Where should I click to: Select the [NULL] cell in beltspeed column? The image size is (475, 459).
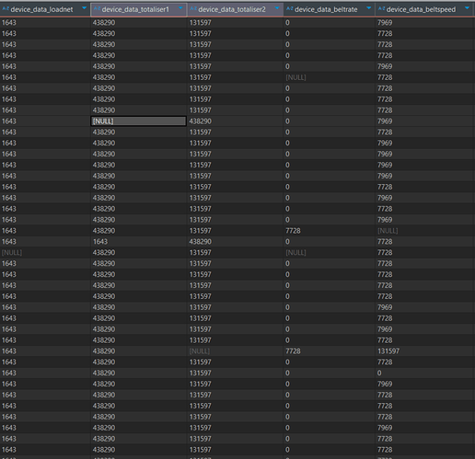pyautogui.click(x=388, y=231)
